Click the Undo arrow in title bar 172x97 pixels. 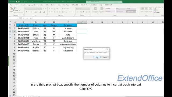pyautogui.click(x=25, y=2)
